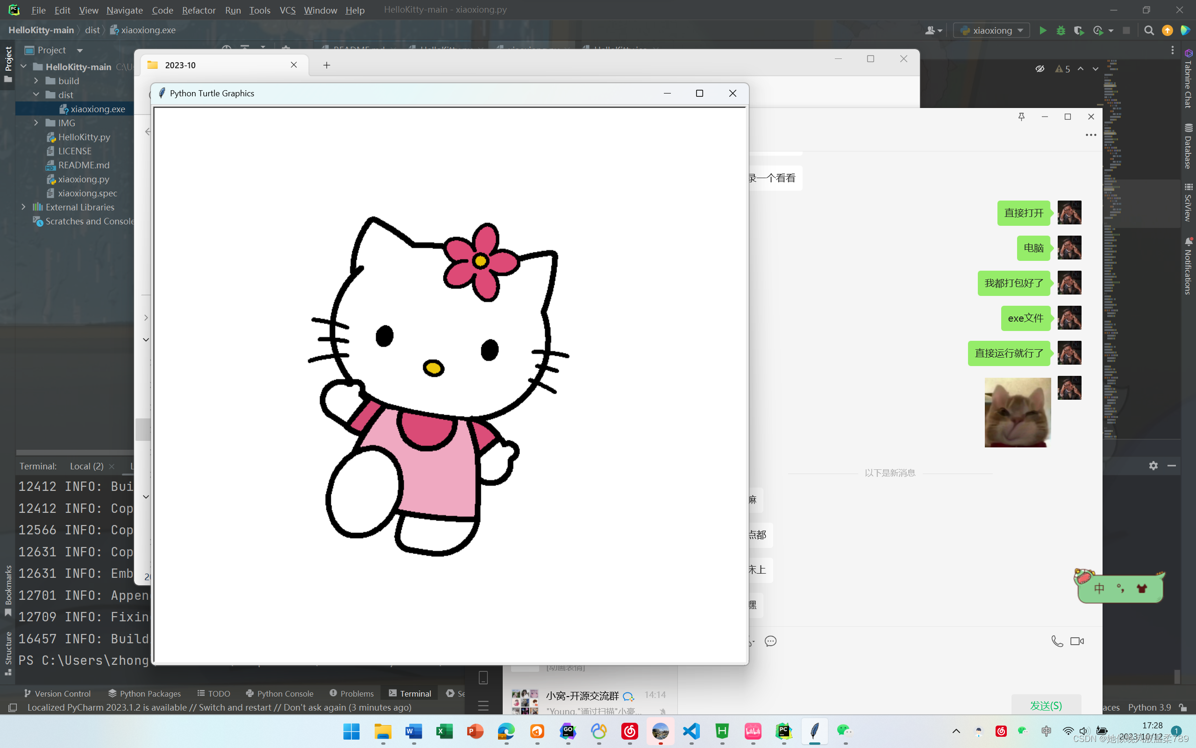The image size is (1196, 748).
Task: Start a video call in WeChat chat
Action: click(1077, 641)
